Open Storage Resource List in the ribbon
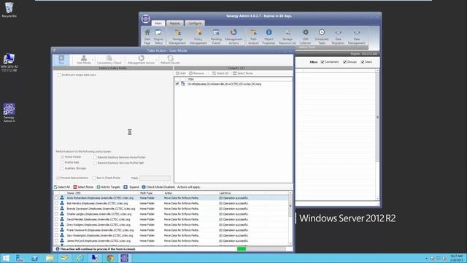Screen dimensions: 467x263 coord(287,37)
